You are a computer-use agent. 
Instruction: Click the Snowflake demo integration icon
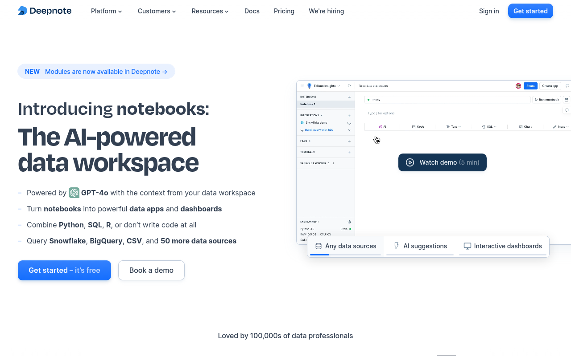[x=303, y=123]
